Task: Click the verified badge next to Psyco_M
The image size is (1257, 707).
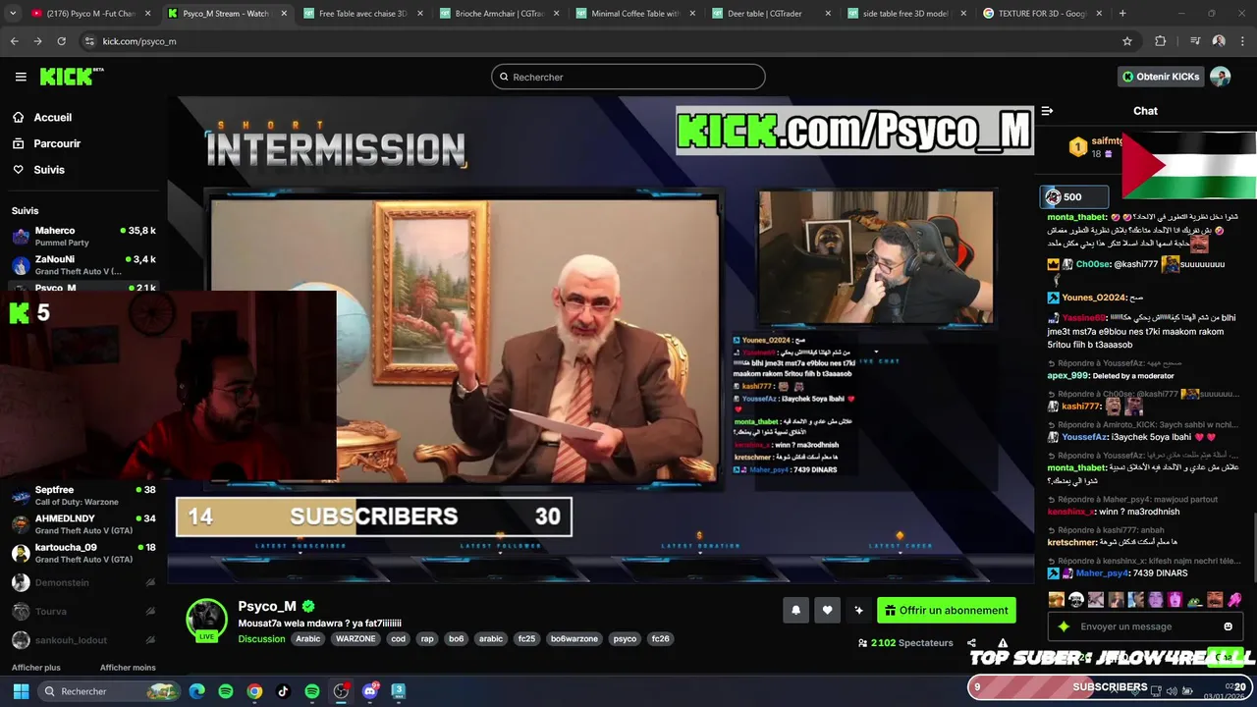Action: (308, 607)
